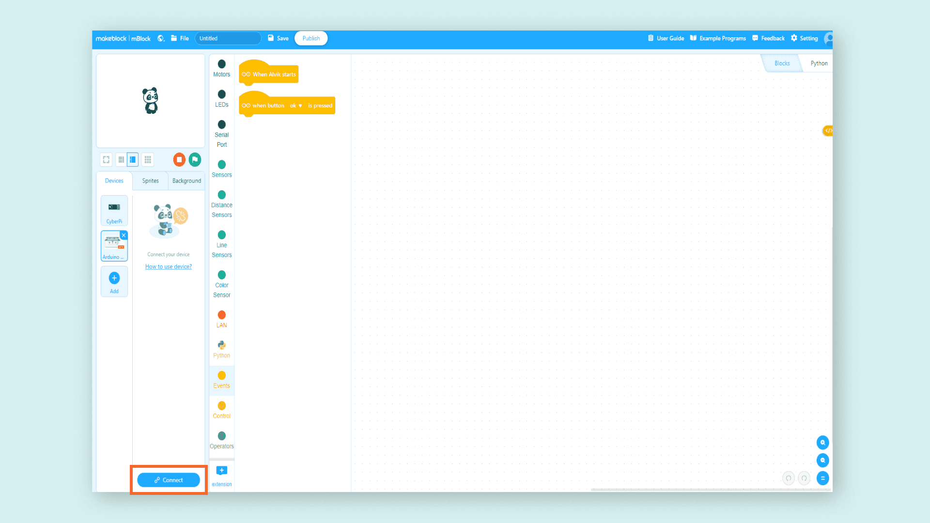Click the Untitled project name field
Viewport: 930px width, 523px height.
pyautogui.click(x=228, y=38)
